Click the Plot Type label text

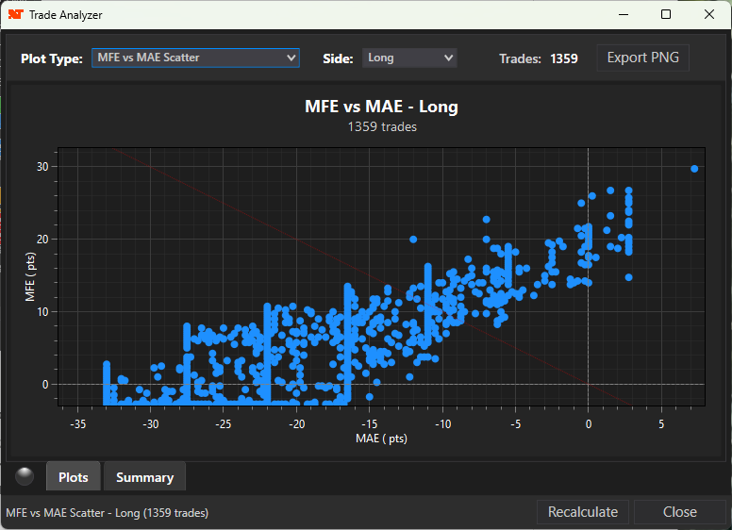coord(52,58)
